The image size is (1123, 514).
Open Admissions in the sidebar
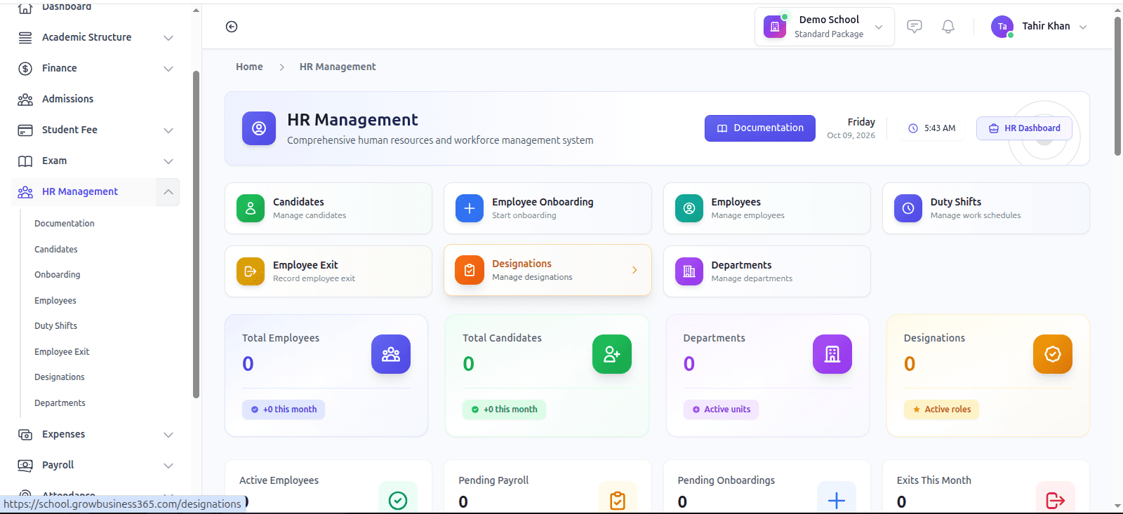67,99
